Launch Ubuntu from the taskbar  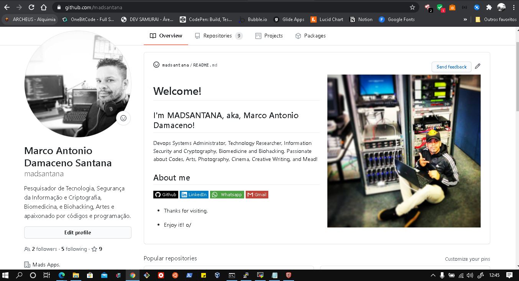click(x=175, y=275)
